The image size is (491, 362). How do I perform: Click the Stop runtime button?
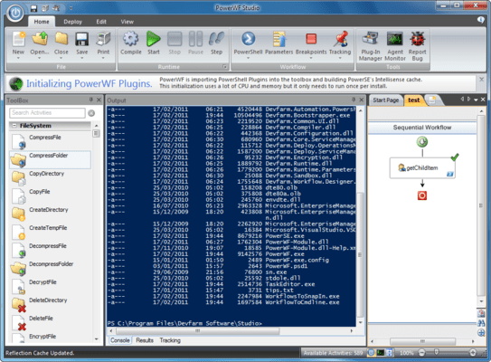tap(175, 39)
